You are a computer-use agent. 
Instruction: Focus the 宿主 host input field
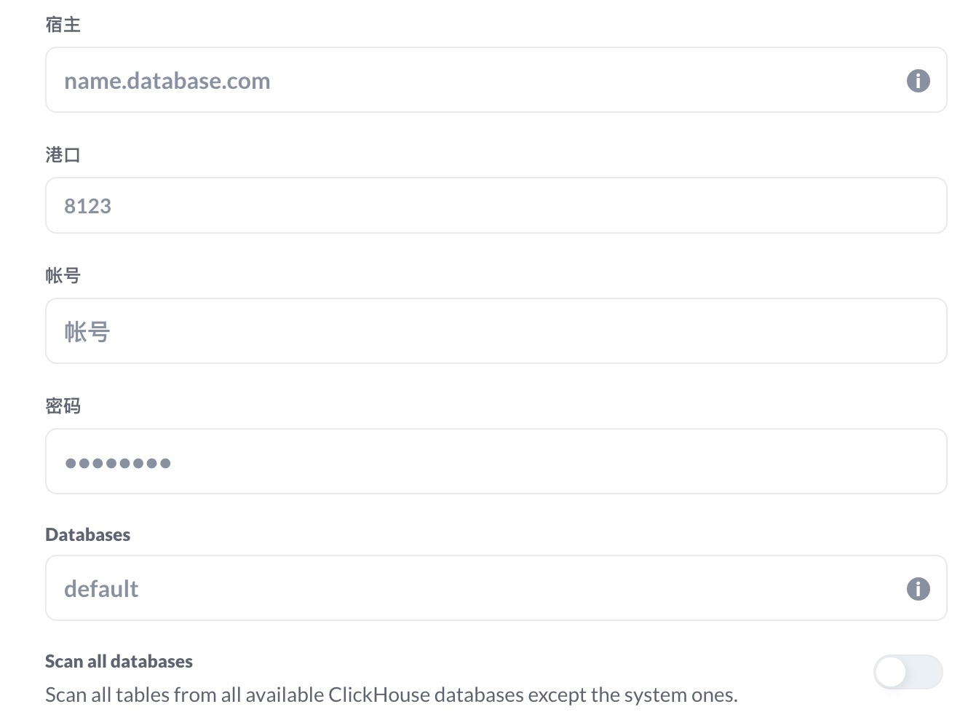(496, 80)
